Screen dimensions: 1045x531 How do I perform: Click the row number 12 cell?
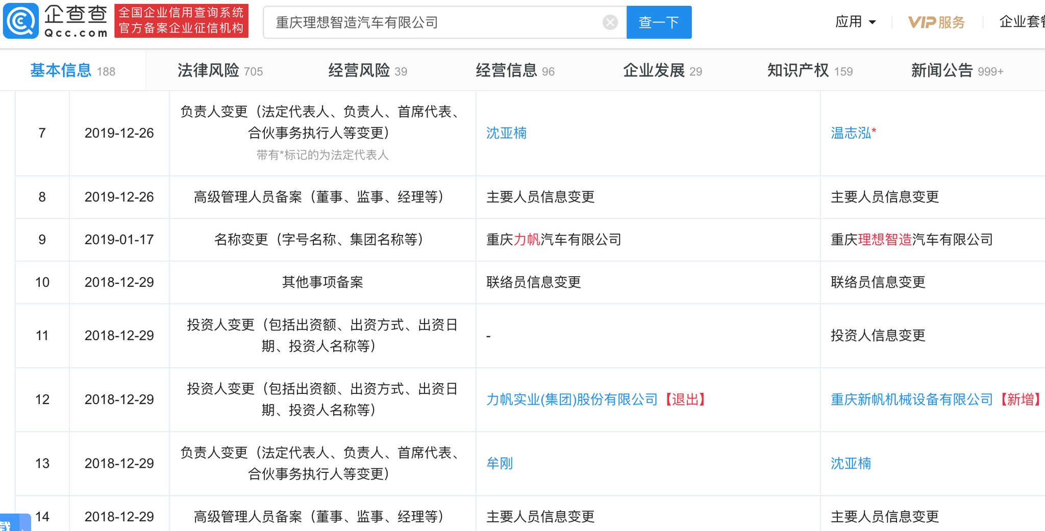tap(42, 400)
